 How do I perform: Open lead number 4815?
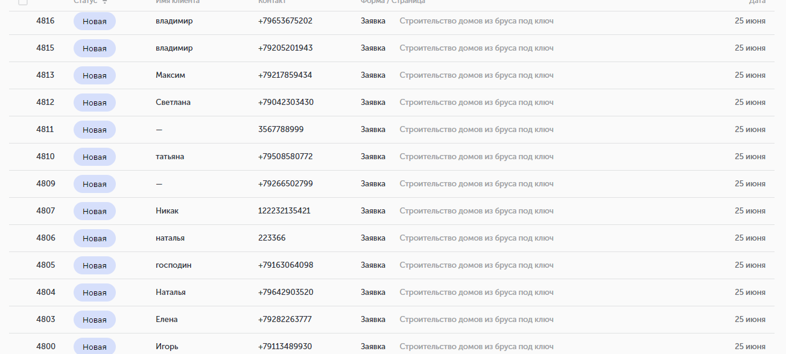point(45,48)
